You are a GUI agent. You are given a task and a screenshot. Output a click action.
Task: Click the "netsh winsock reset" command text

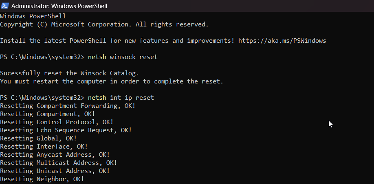pyautogui.click(x=122, y=57)
